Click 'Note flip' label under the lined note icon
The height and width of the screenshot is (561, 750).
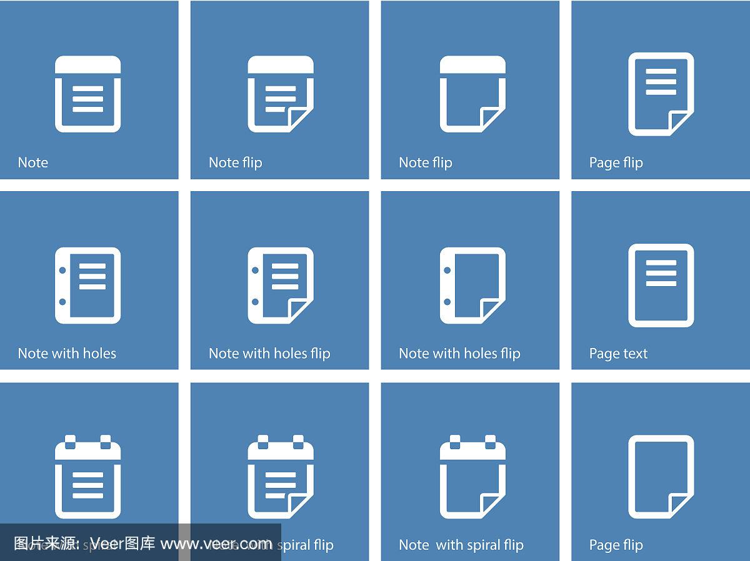(x=235, y=162)
